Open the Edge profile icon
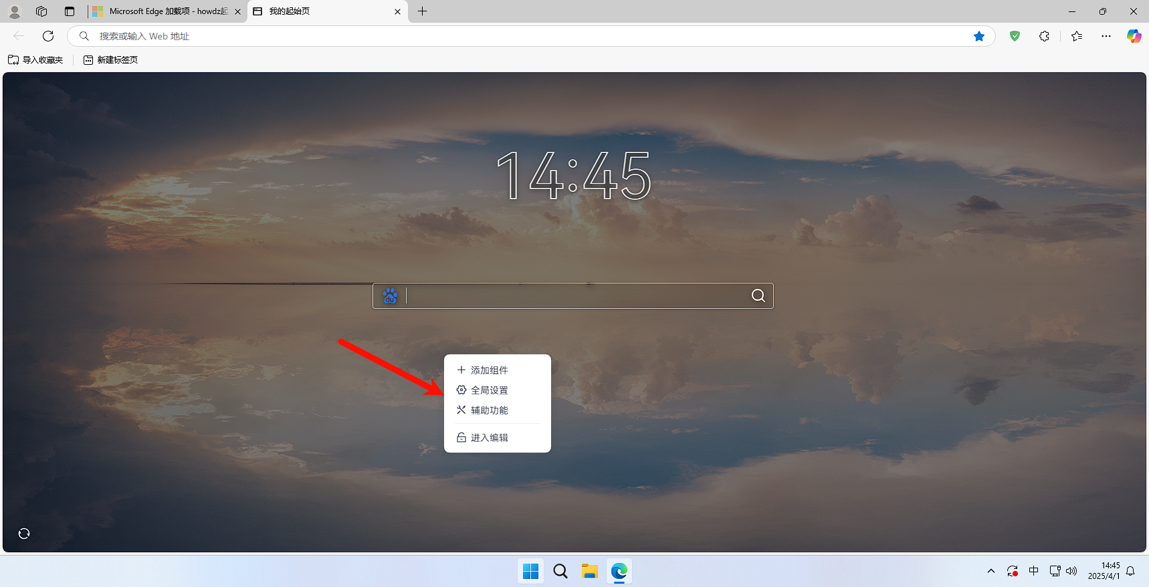This screenshot has height=587, width=1149. 15,11
